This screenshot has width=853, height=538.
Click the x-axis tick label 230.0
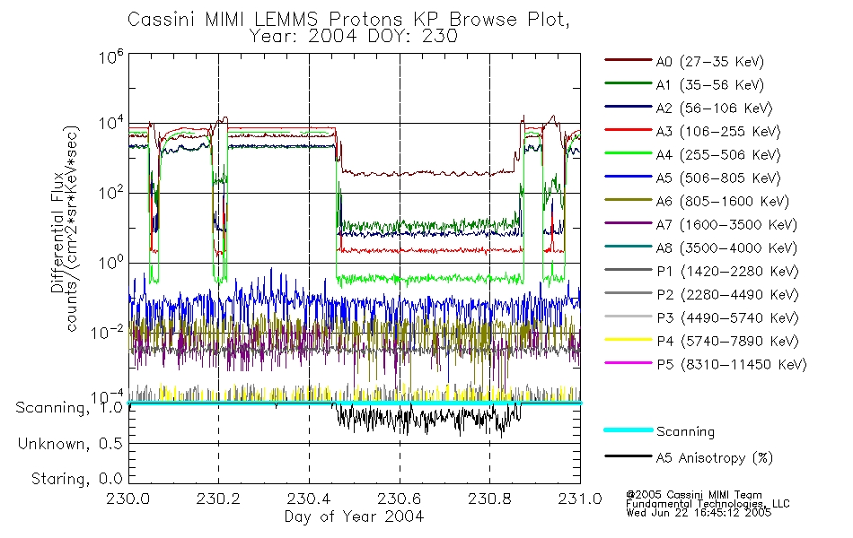click(128, 499)
